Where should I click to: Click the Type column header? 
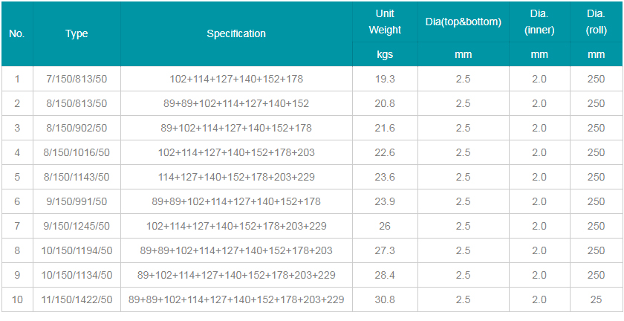click(x=77, y=34)
